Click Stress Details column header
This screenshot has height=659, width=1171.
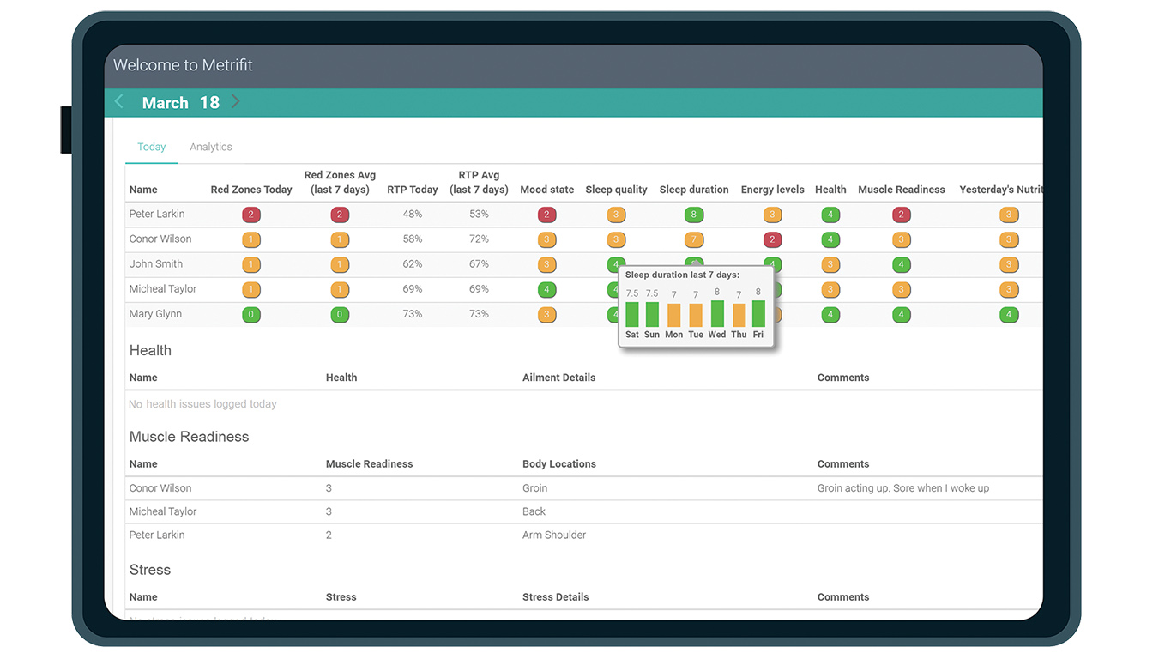555,597
